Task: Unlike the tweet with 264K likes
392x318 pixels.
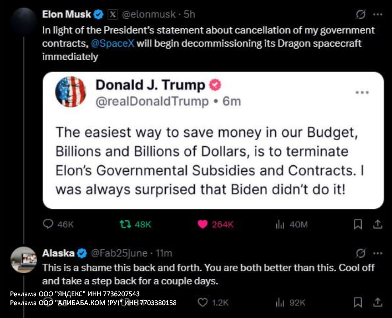Action: click(x=202, y=225)
